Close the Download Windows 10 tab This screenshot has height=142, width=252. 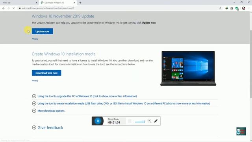tap(74, 3)
